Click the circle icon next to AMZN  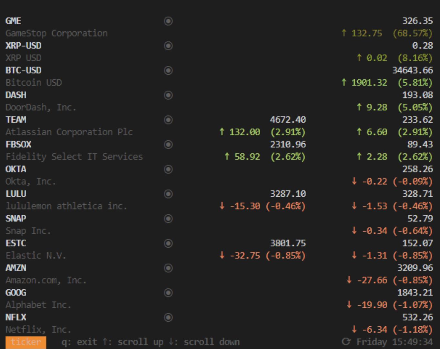(x=168, y=268)
